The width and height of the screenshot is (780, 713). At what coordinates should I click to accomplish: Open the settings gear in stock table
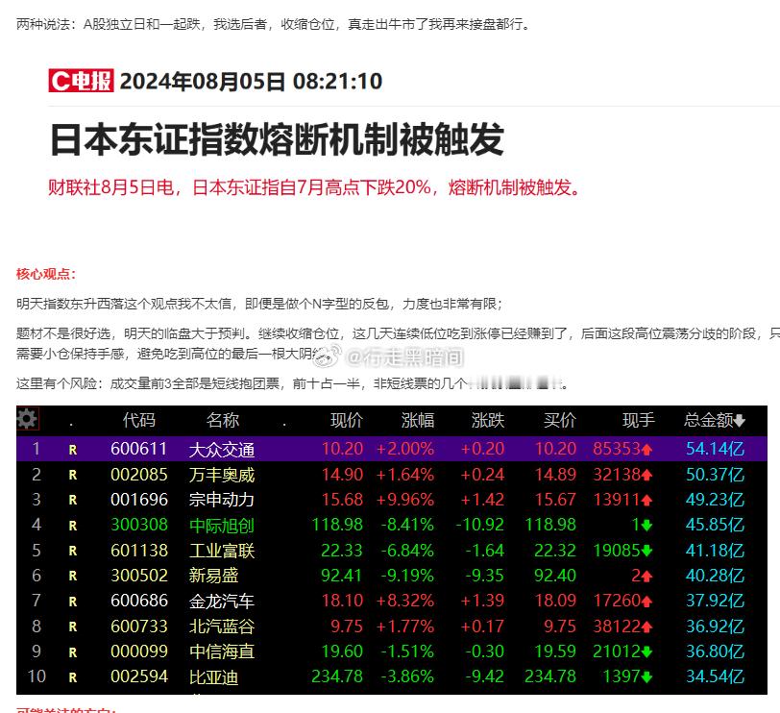[x=27, y=419]
